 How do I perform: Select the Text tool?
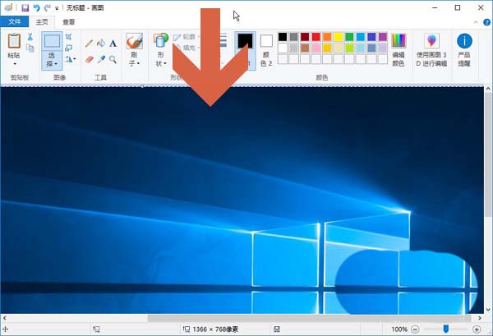pyautogui.click(x=113, y=44)
